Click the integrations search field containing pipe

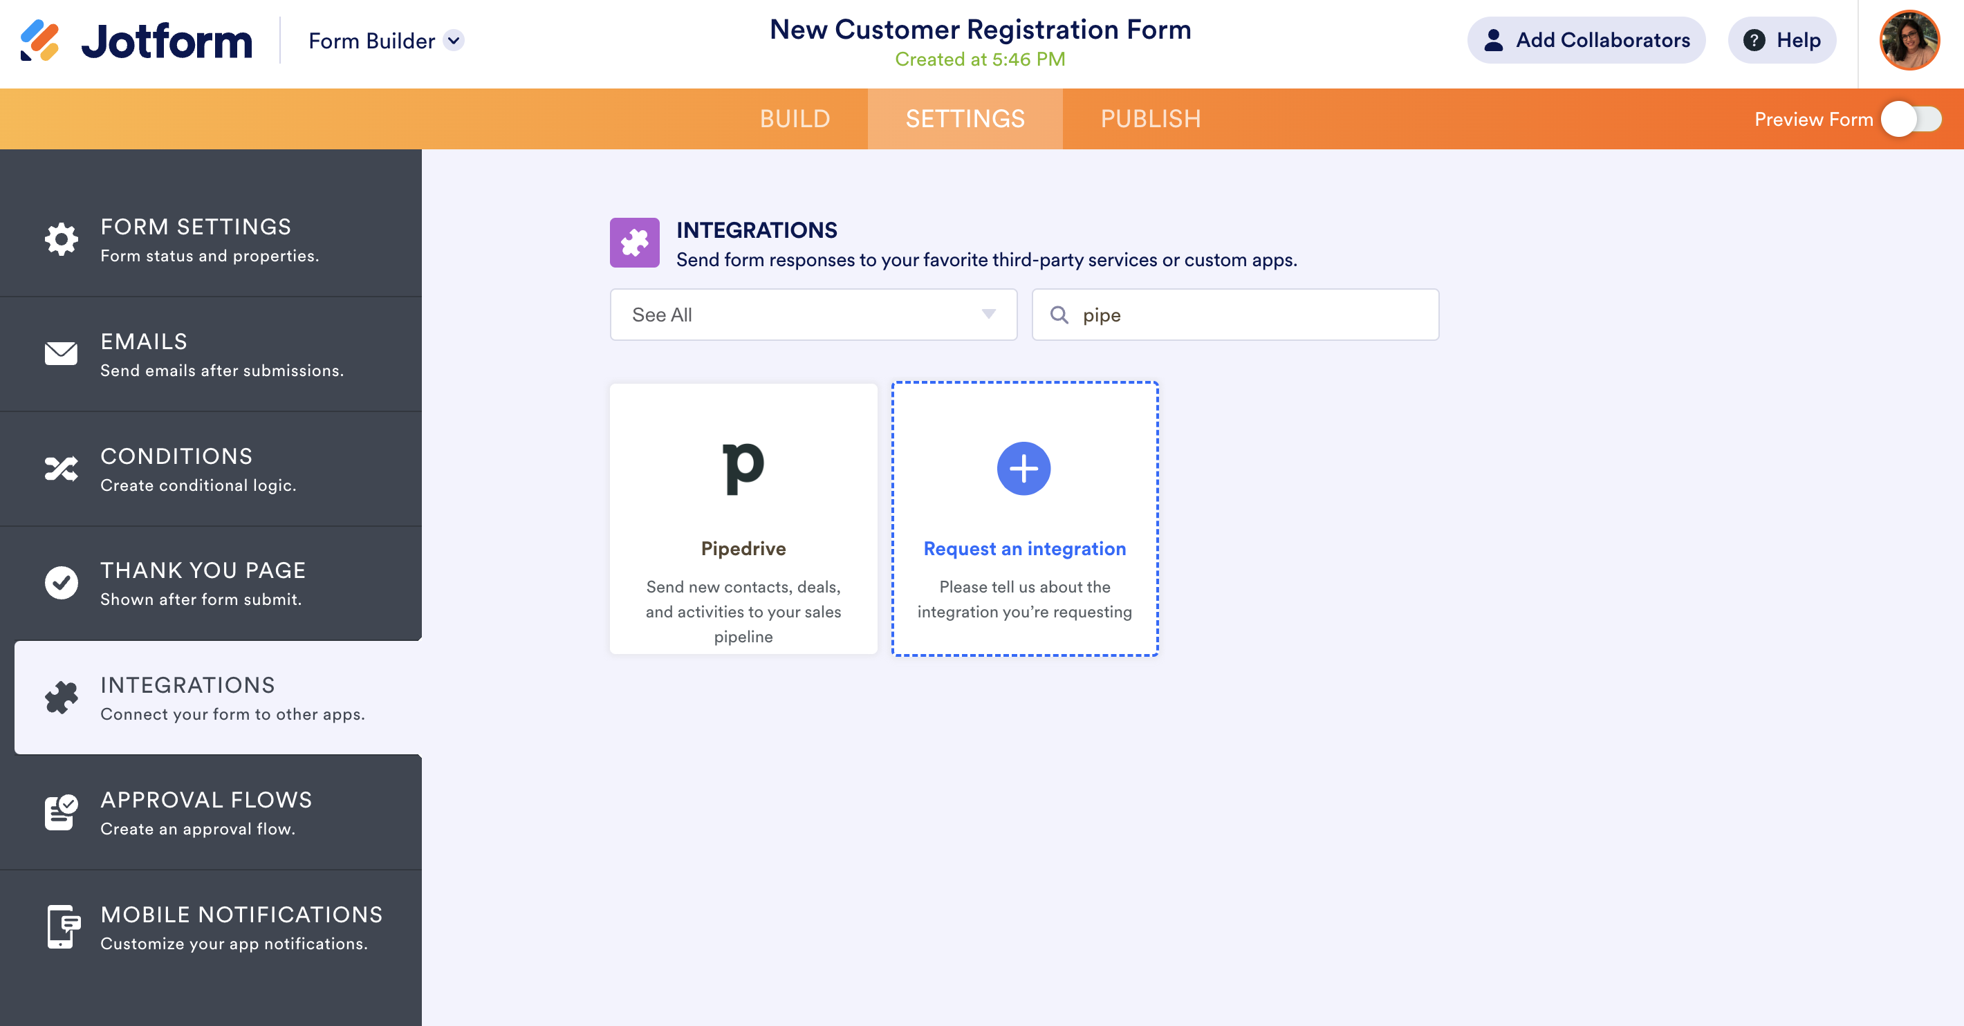(1250, 314)
